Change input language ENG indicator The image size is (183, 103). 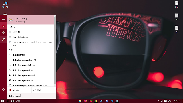170,101
